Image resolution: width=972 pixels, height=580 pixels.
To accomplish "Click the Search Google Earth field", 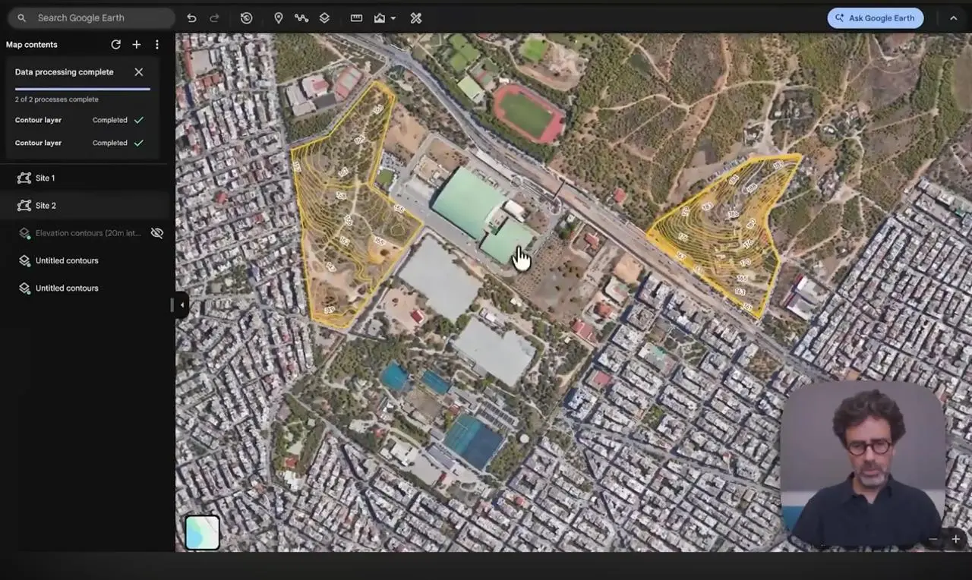I will pos(91,17).
